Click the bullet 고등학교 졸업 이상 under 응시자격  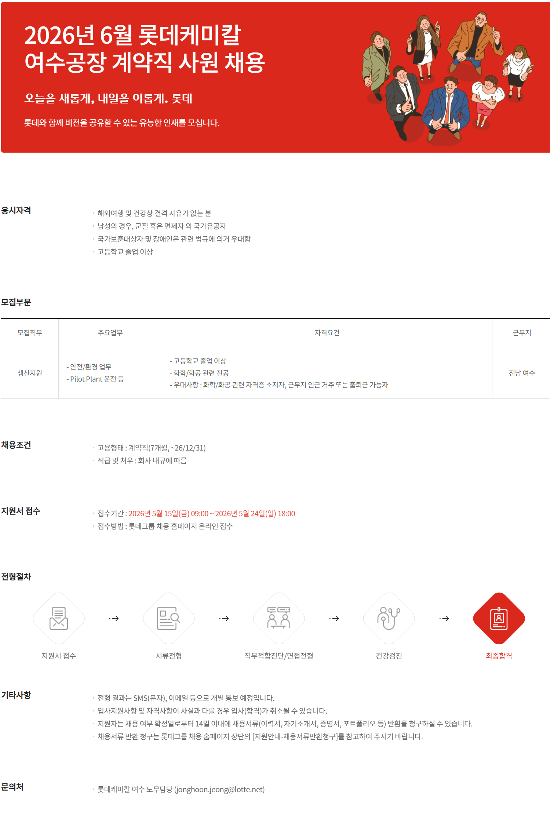click(125, 252)
